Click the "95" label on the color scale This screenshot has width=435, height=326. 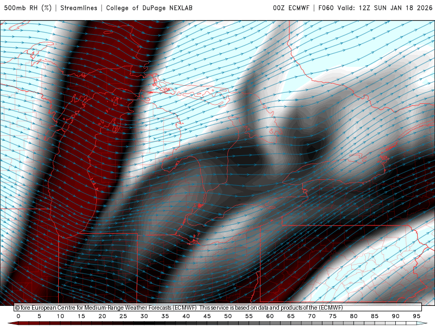[x=417, y=316]
